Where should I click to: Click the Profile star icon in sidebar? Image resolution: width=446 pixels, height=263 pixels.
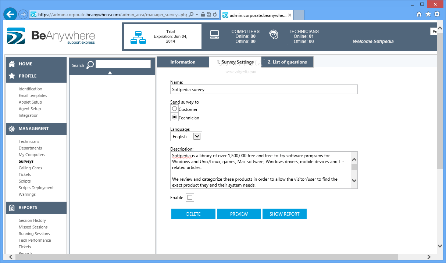click(x=12, y=76)
